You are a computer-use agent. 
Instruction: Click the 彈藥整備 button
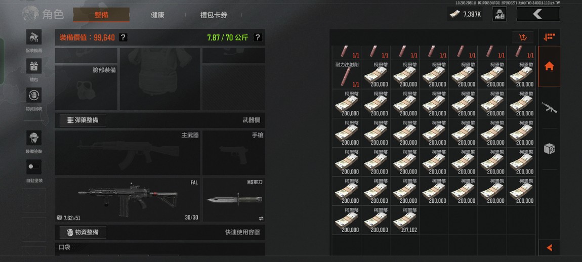(83, 120)
